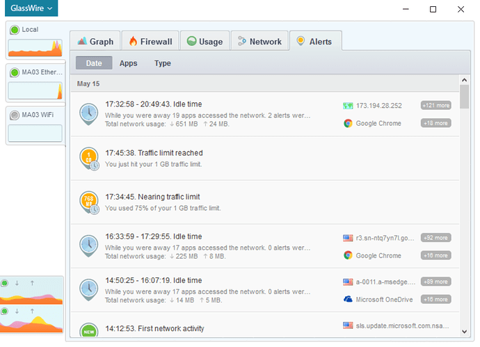Expand the +89 more hosts badge
Screen dimensions: 480x347
point(435,282)
